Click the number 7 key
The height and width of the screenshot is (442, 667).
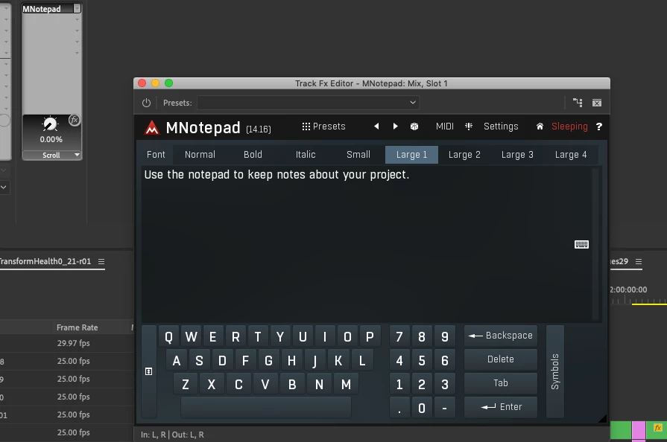point(399,336)
